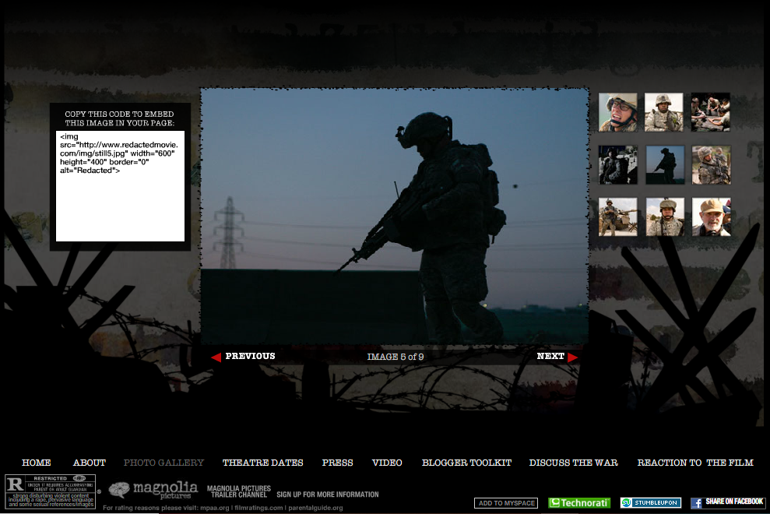This screenshot has height=514, width=770.
Task: Show thumbnail of soldier standing by tank
Action: (x=617, y=217)
